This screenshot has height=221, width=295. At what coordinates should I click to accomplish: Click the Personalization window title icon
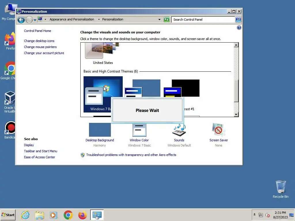click(19, 12)
